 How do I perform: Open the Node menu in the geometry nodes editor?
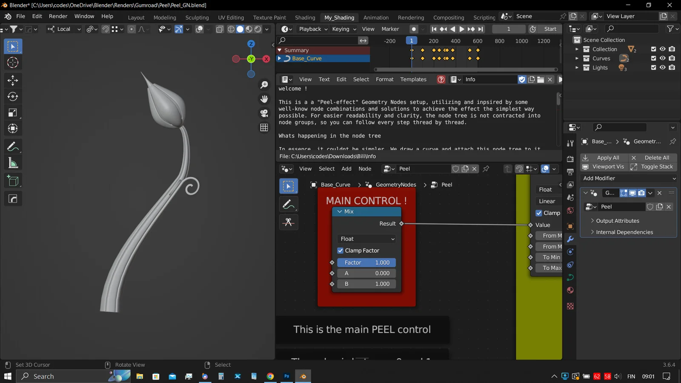365,169
